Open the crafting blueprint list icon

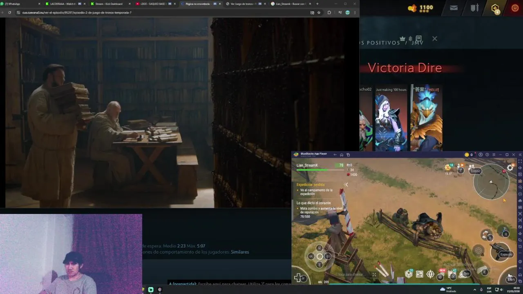point(420,274)
